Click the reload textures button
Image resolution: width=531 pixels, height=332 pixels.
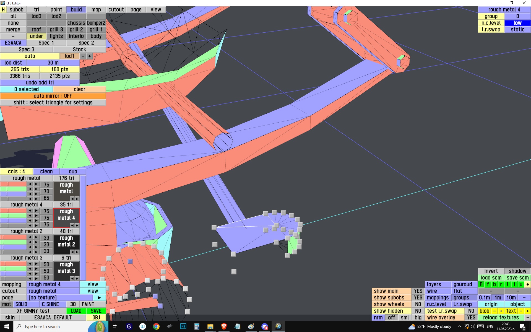click(501, 318)
